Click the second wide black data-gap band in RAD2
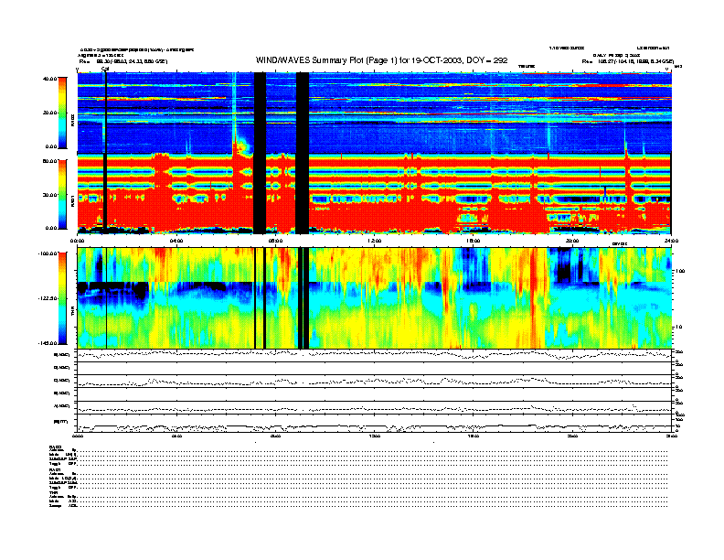724x560 pixels. coord(302,113)
